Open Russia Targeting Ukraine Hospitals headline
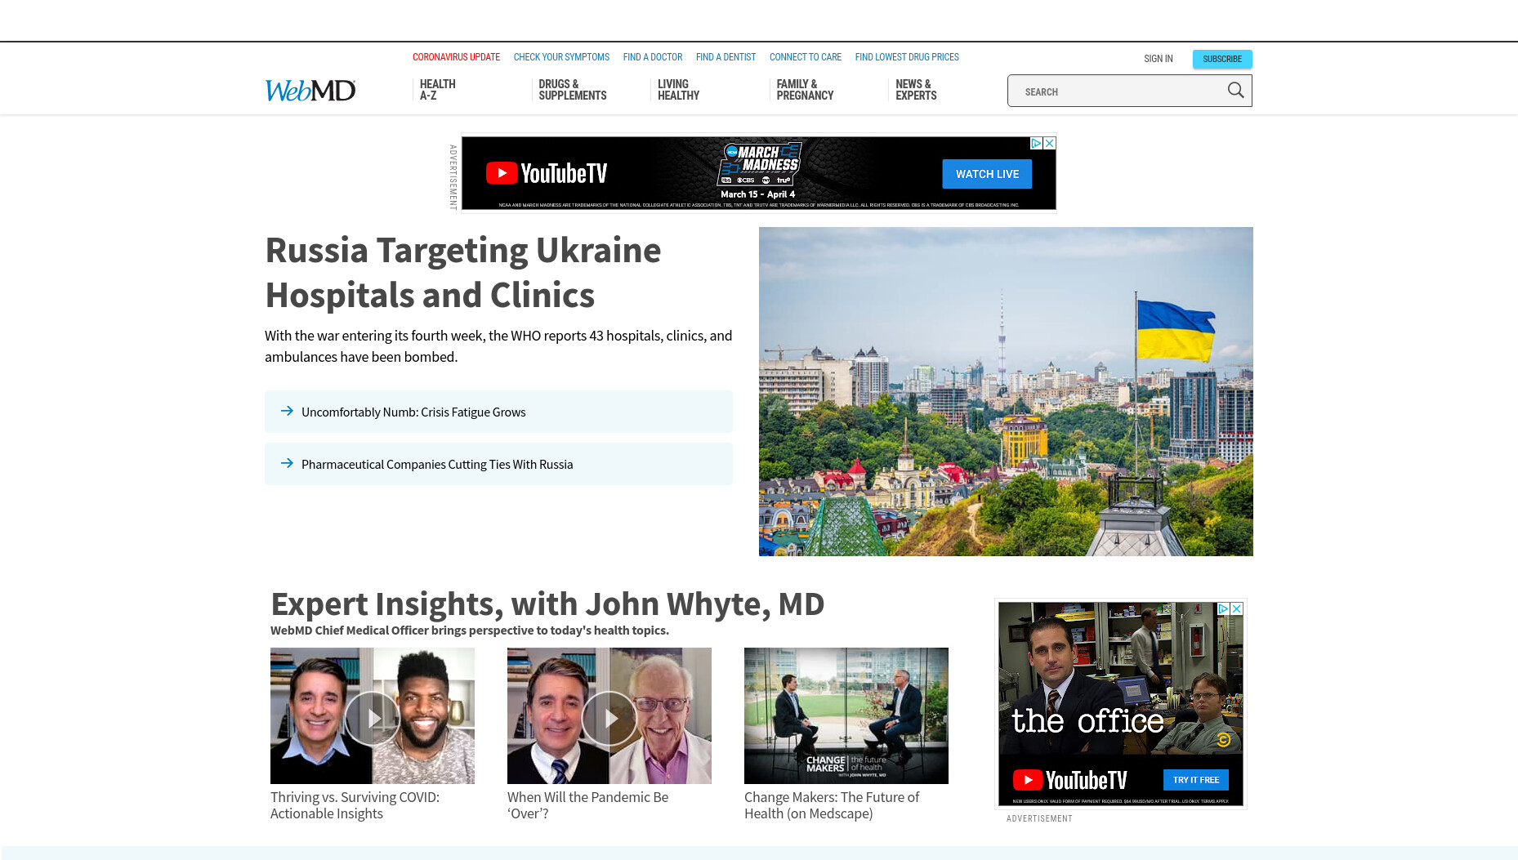This screenshot has height=860, width=1518. (463, 272)
